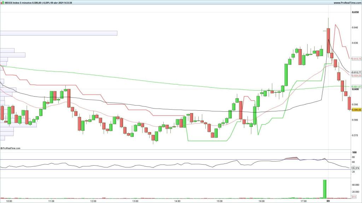
Task: Click the 14:00 time axis label
Action: point(177,201)
